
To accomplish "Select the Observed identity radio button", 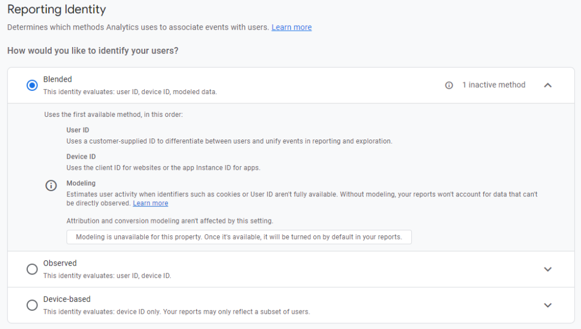I will (x=32, y=269).
